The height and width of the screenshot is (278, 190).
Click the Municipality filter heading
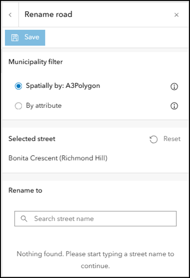(x=35, y=62)
